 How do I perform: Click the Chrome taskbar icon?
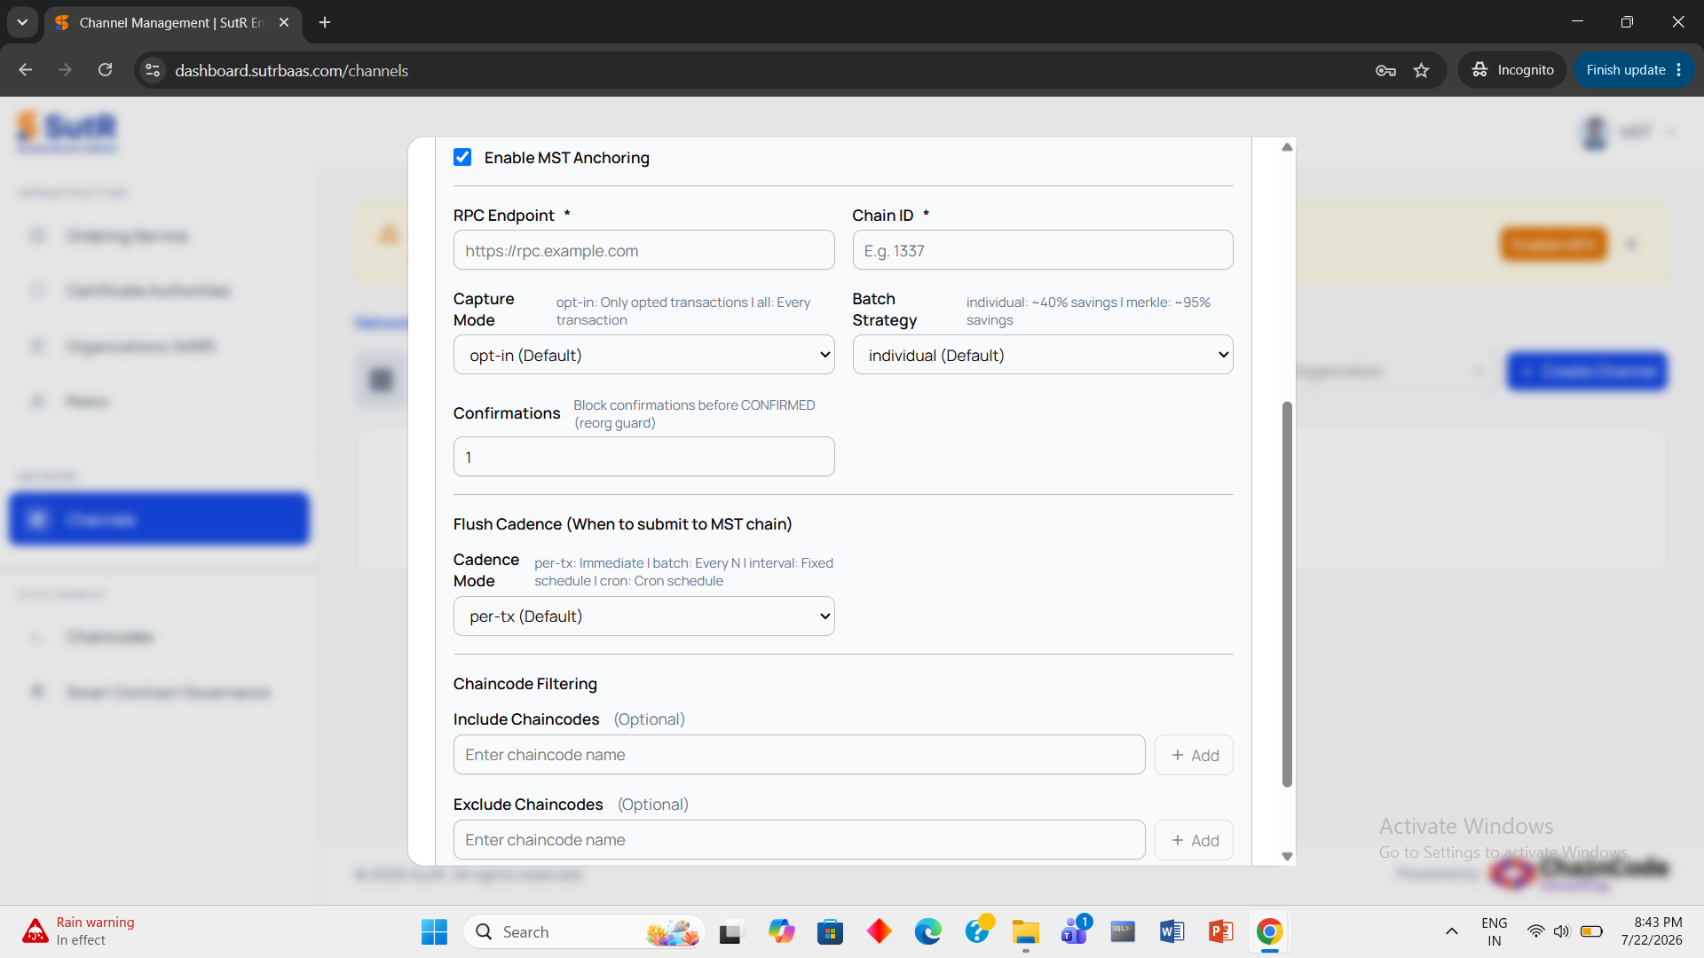(1269, 931)
